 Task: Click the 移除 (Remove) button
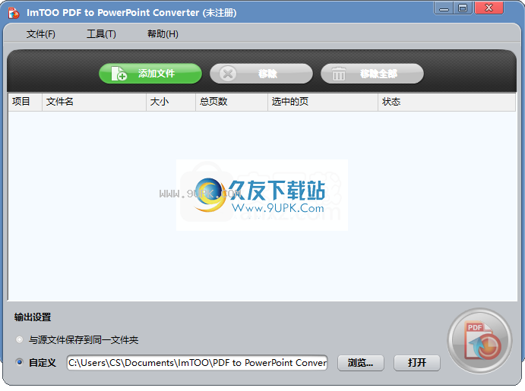click(x=261, y=74)
